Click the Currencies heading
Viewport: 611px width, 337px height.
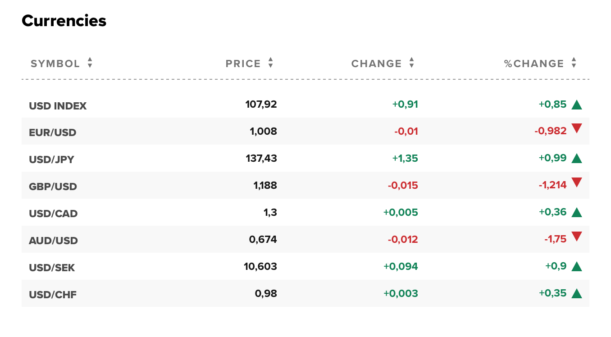pos(64,21)
